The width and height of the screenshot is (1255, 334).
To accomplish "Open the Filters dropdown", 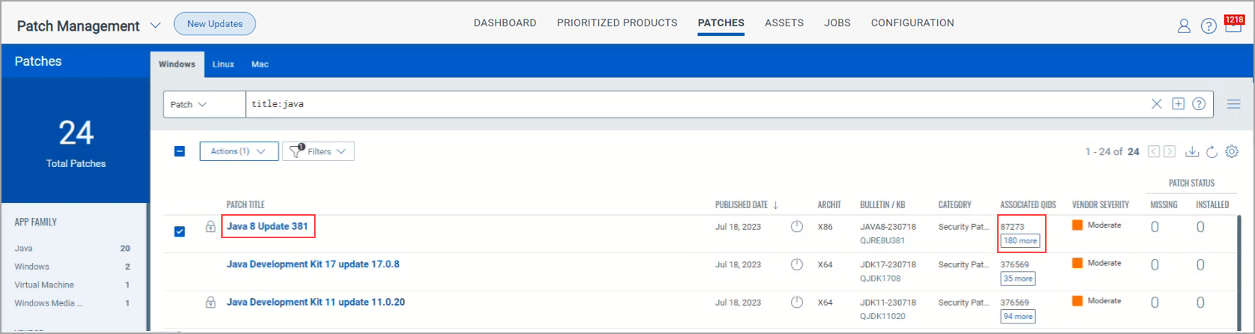I will (x=319, y=151).
